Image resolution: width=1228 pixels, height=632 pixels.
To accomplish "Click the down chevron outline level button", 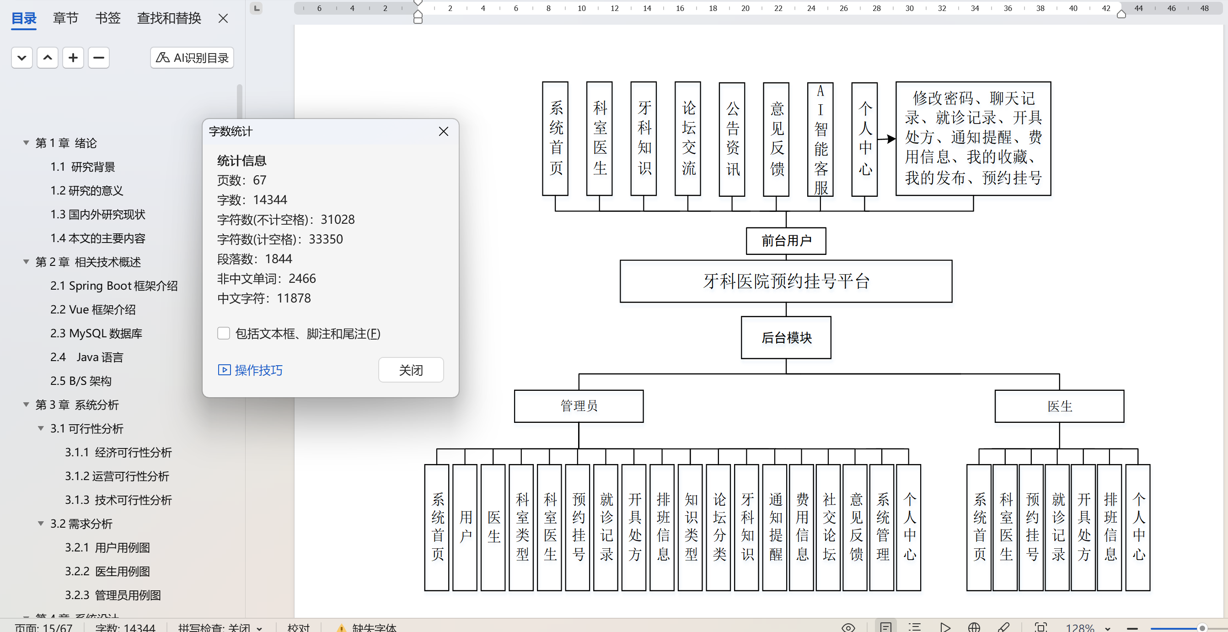I will click(22, 58).
